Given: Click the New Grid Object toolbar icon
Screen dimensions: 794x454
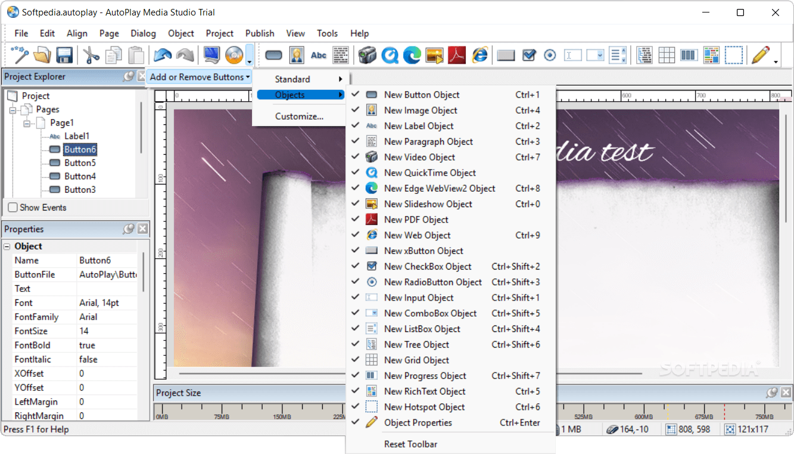Looking at the screenshot, I should coord(667,55).
